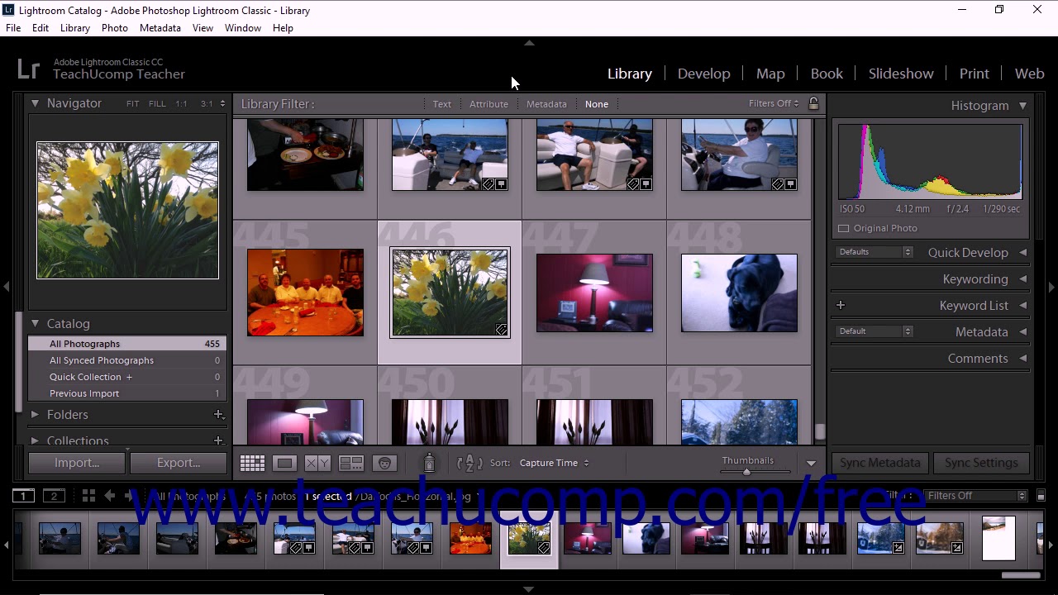Open the Sort Capture Time dropdown
The height and width of the screenshot is (595, 1058).
[x=554, y=463]
